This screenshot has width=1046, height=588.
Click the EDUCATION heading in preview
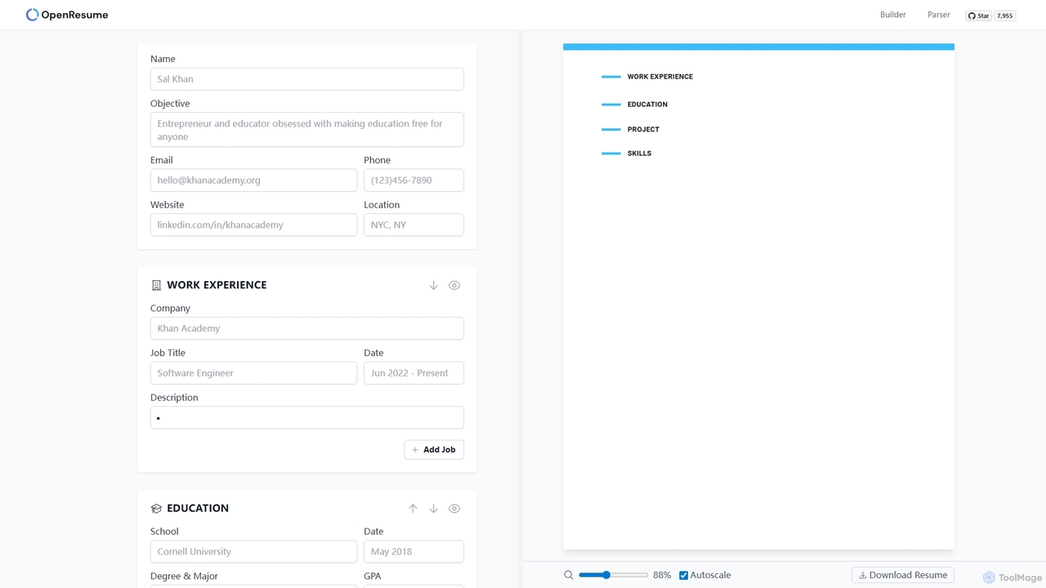point(647,105)
